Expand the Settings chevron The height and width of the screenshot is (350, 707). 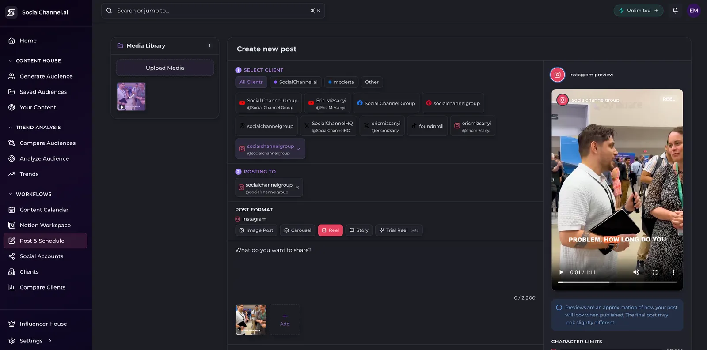50,341
